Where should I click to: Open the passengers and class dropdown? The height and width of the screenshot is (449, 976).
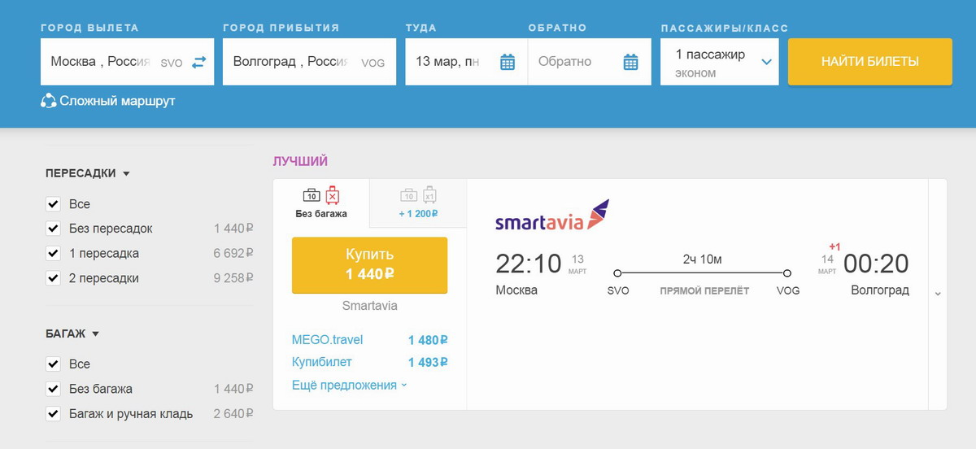[x=720, y=62]
